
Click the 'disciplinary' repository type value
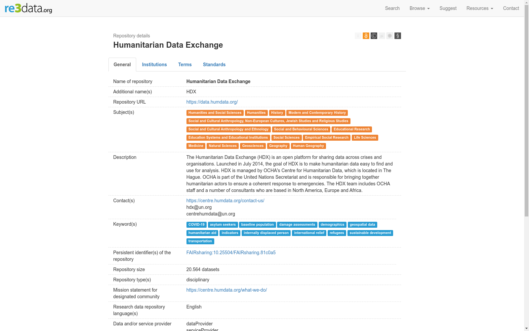198,280
